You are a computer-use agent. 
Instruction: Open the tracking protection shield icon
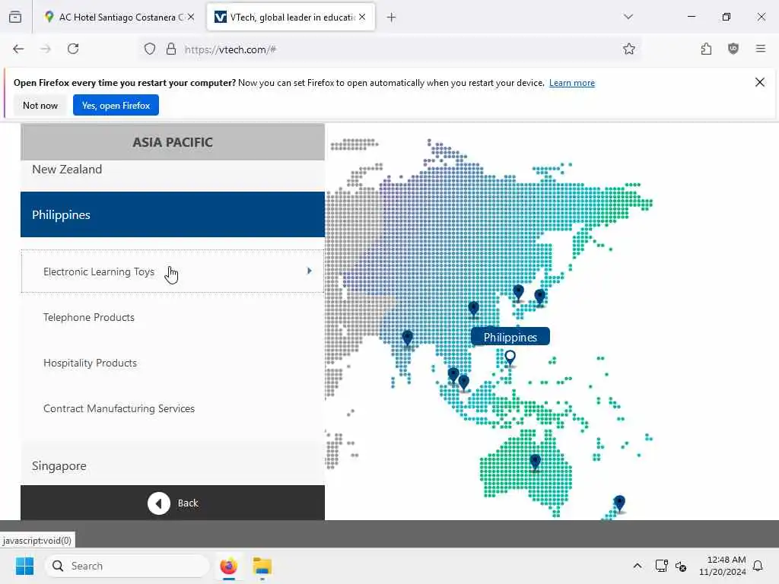(150, 49)
